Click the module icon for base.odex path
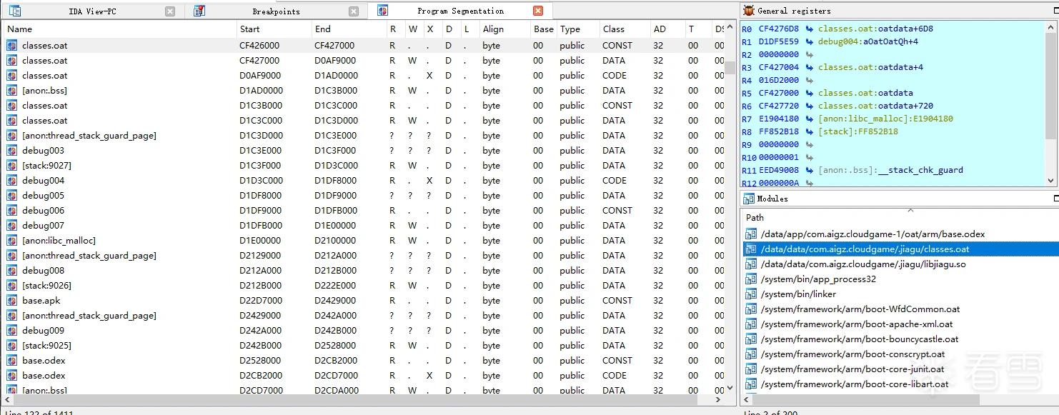The height and width of the screenshot is (415, 1059). point(751,234)
